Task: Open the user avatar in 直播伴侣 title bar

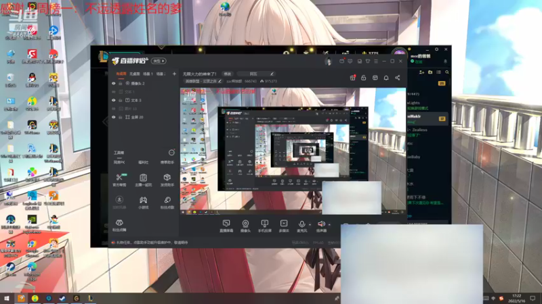Action: pyautogui.click(x=328, y=61)
